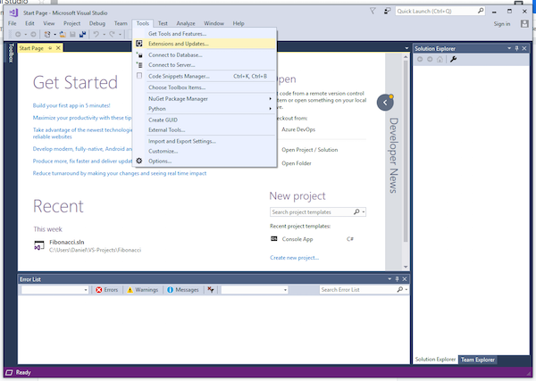Close the Start Page tab
The width and height of the screenshot is (536, 381).
pos(58,48)
